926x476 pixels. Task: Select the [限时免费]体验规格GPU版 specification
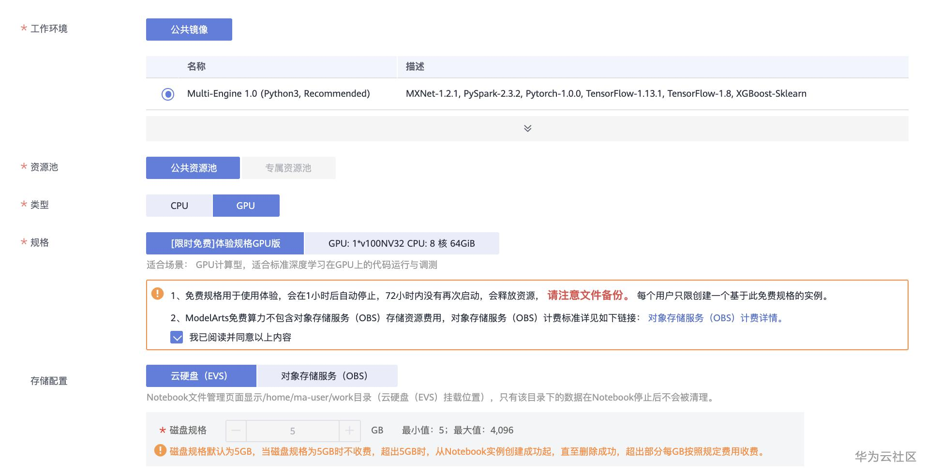click(x=224, y=243)
